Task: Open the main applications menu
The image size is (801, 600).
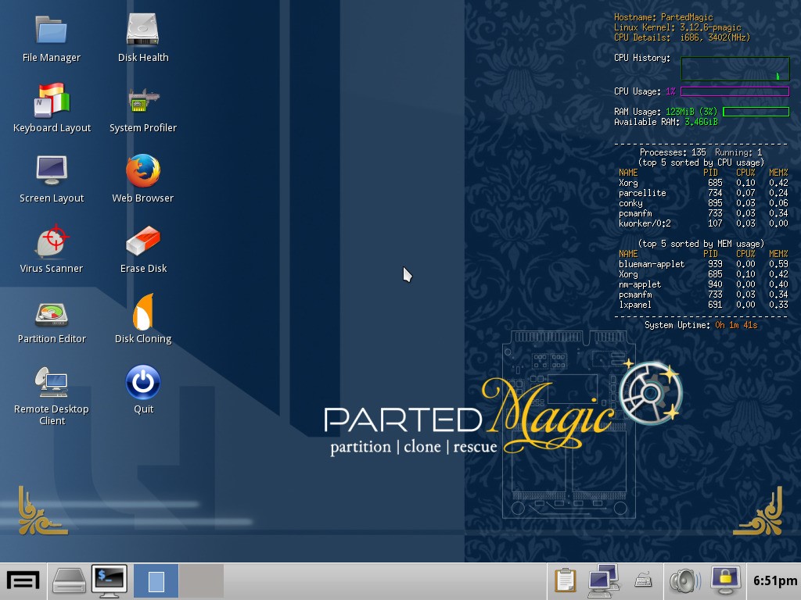Action: 22,579
